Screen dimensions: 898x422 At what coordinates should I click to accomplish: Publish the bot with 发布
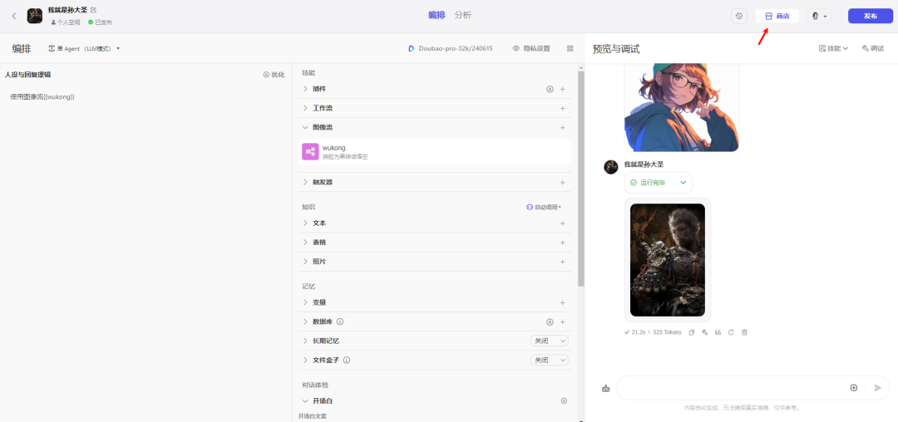871,16
